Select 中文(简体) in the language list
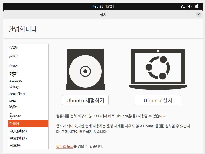The image size is (205, 154). coord(28,131)
